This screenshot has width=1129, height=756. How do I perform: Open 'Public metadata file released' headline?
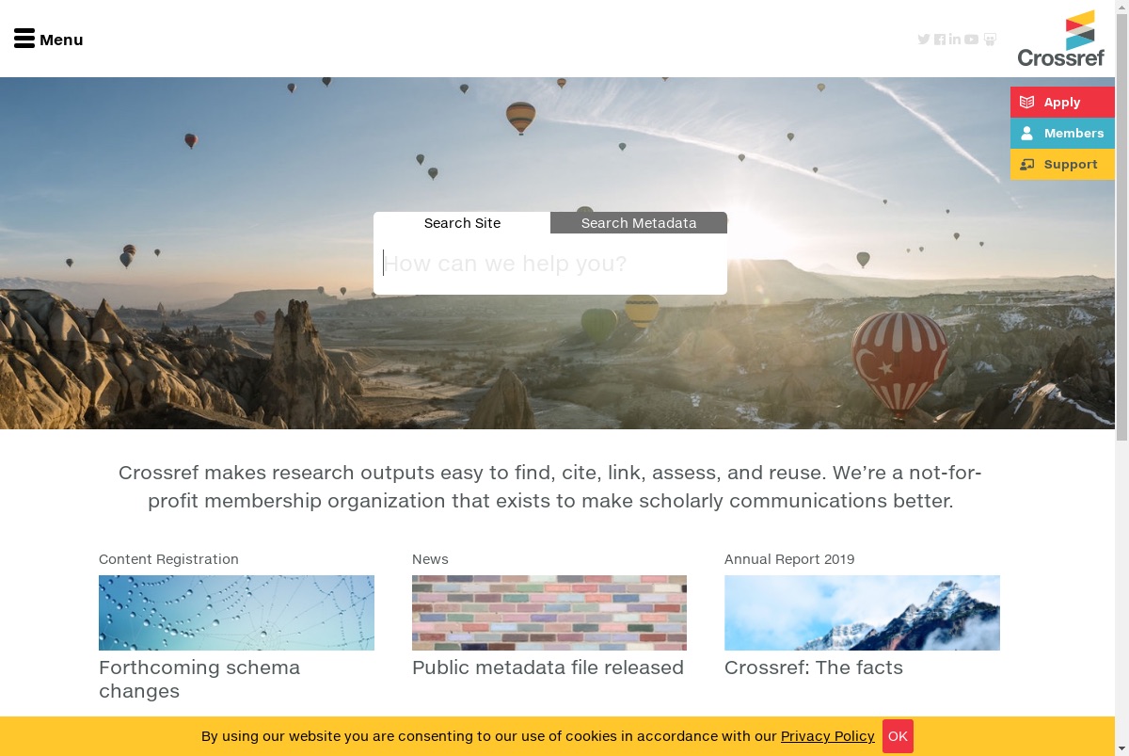[x=548, y=668]
